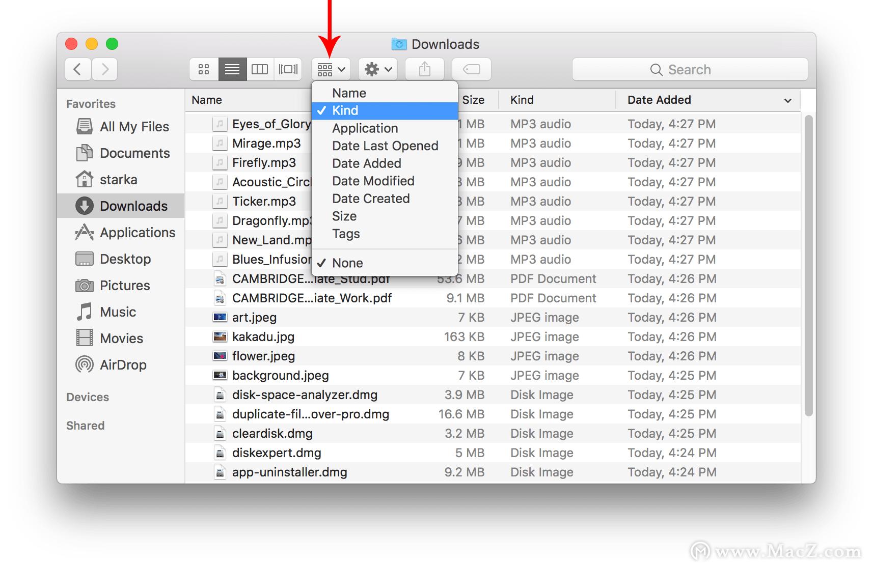This screenshot has width=873, height=565.
Task: Open Desktop in the sidebar
Action: (121, 259)
